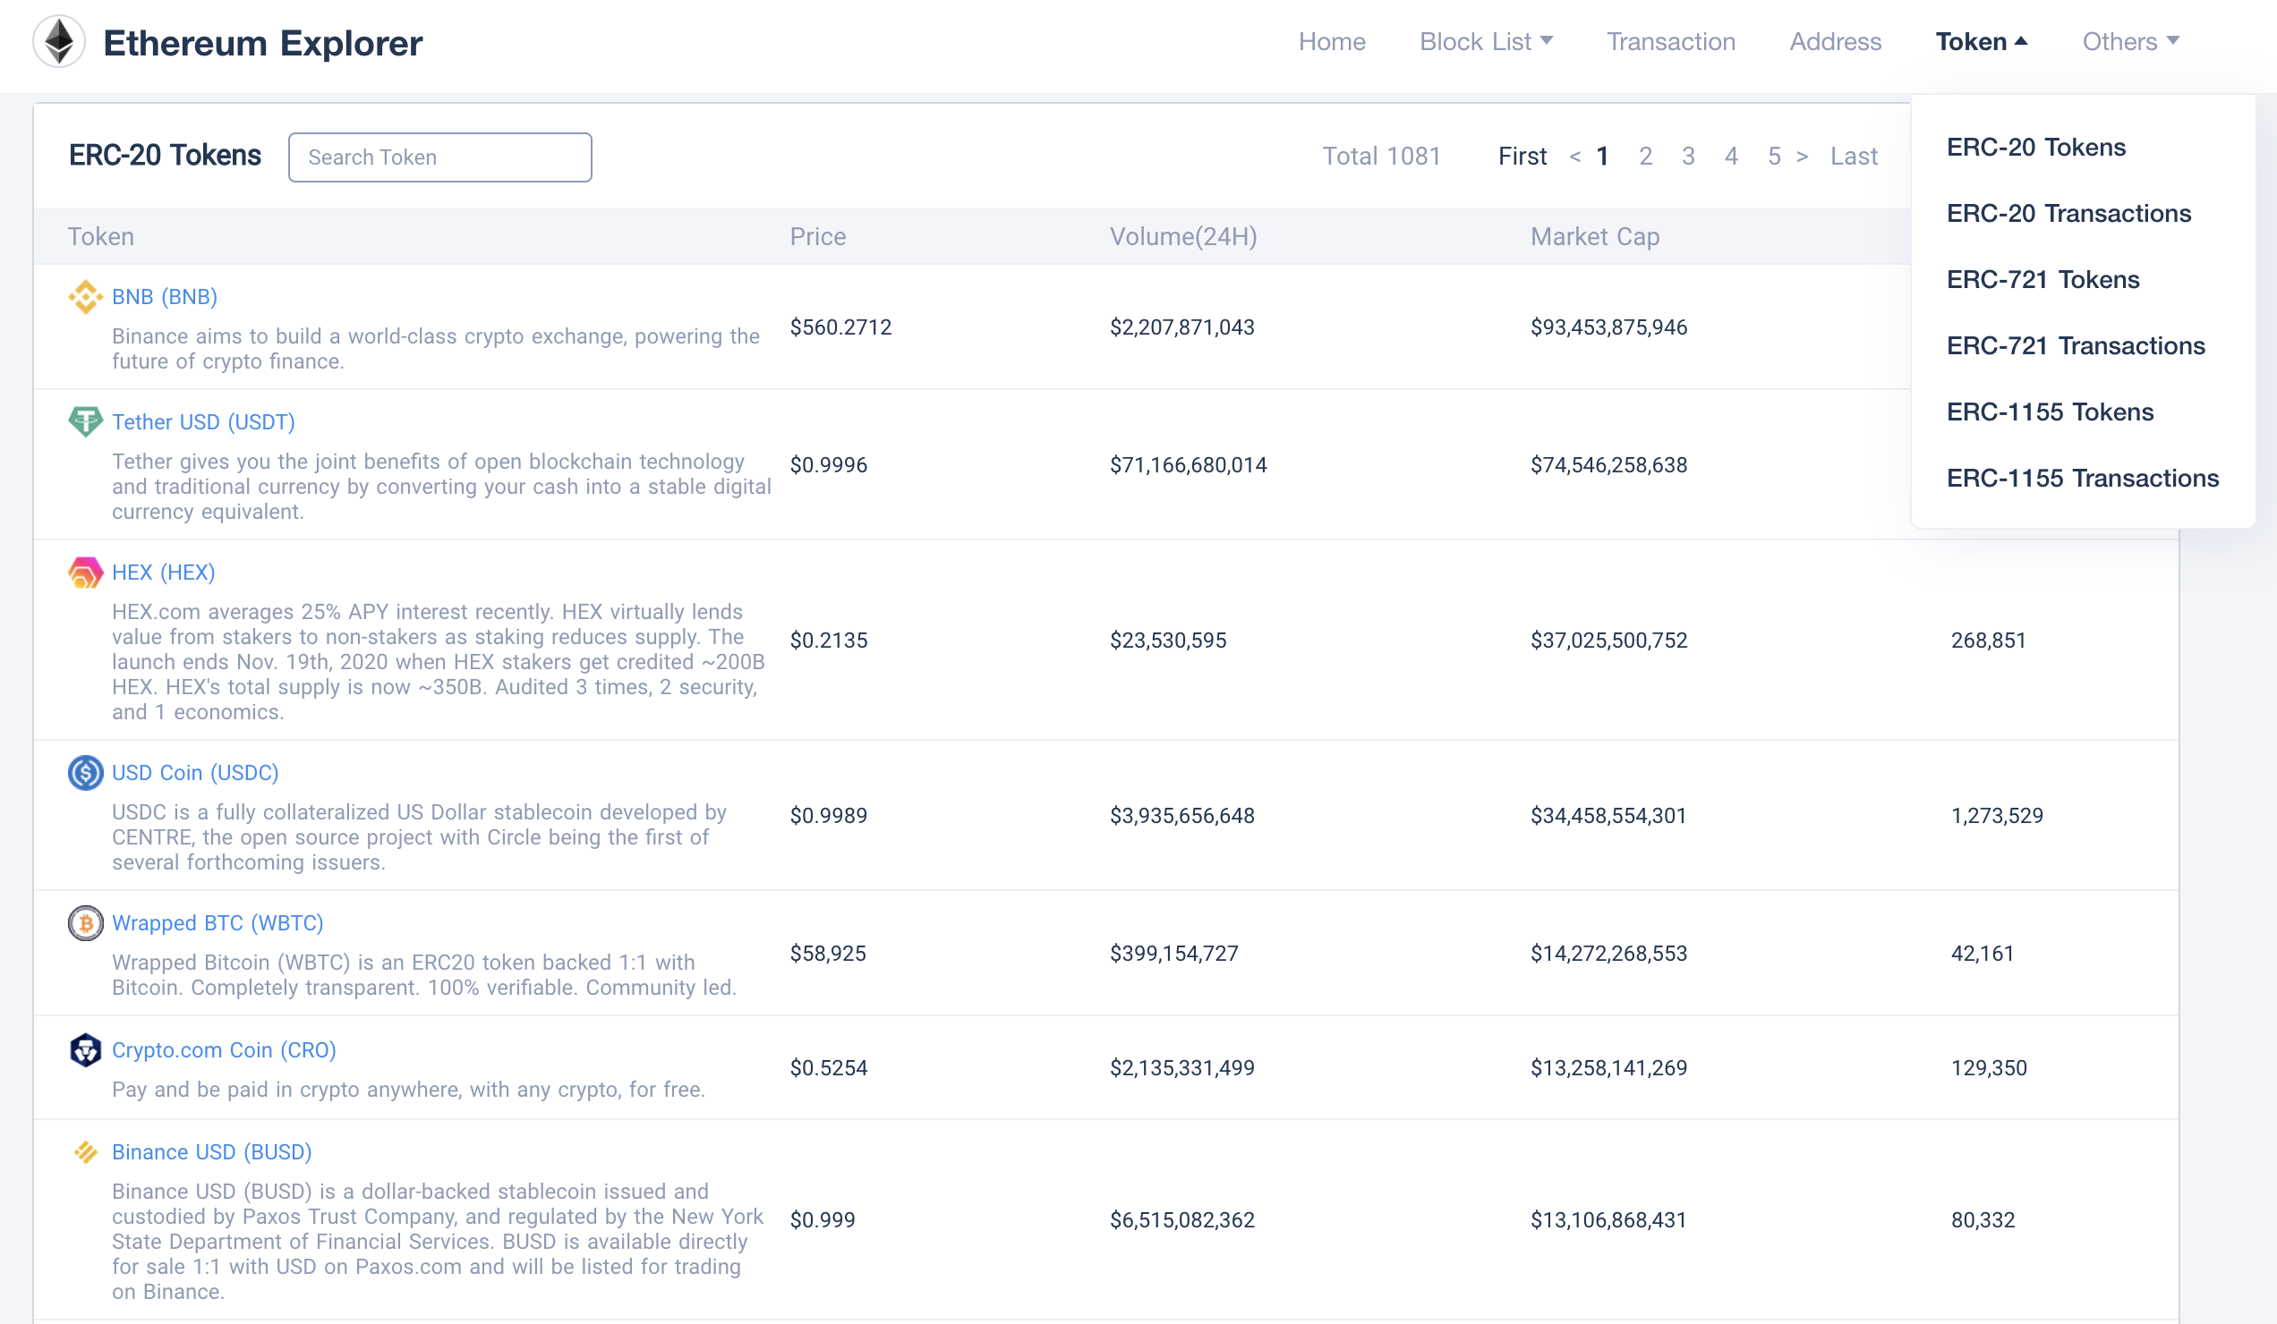The image size is (2277, 1324).
Task: Select page 1 in pagination
Action: click(x=1602, y=157)
